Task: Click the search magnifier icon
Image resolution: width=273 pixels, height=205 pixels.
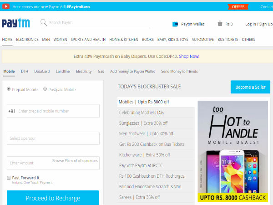Action: pos(44,23)
